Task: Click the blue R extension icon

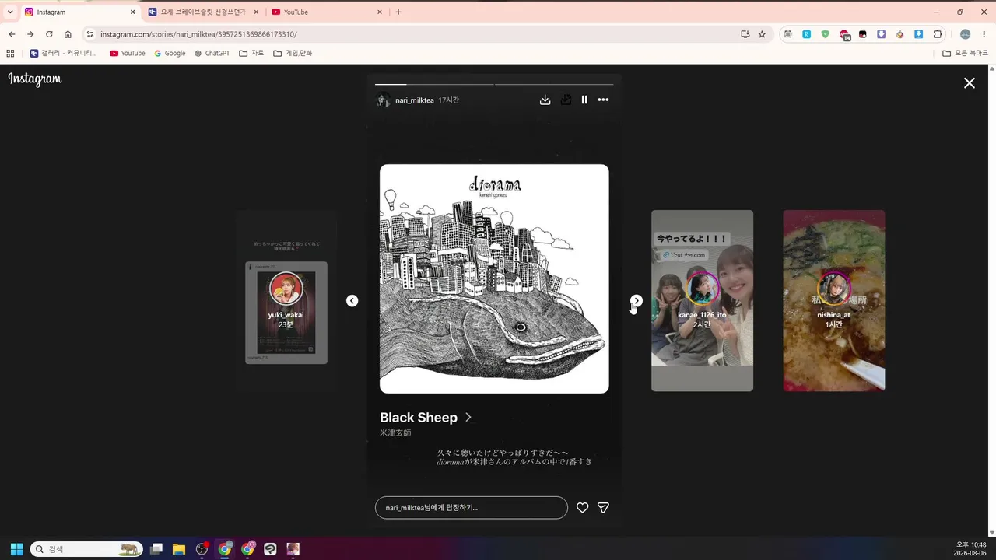Action: pos(807,34)
